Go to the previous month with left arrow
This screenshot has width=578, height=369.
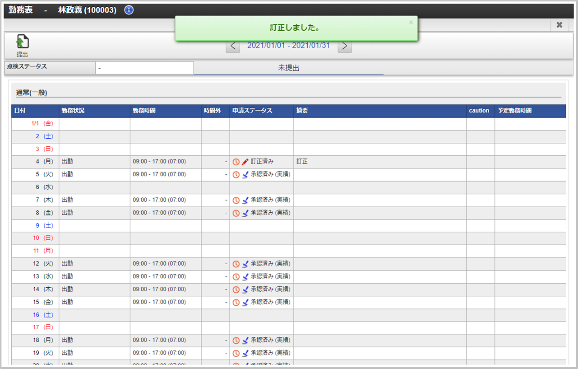tap(233, 46)
